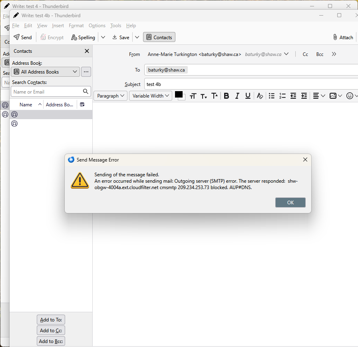The width and height of the screenshot is (358, 347).
Task: Indent the paragraph
Action: (304, 96)
